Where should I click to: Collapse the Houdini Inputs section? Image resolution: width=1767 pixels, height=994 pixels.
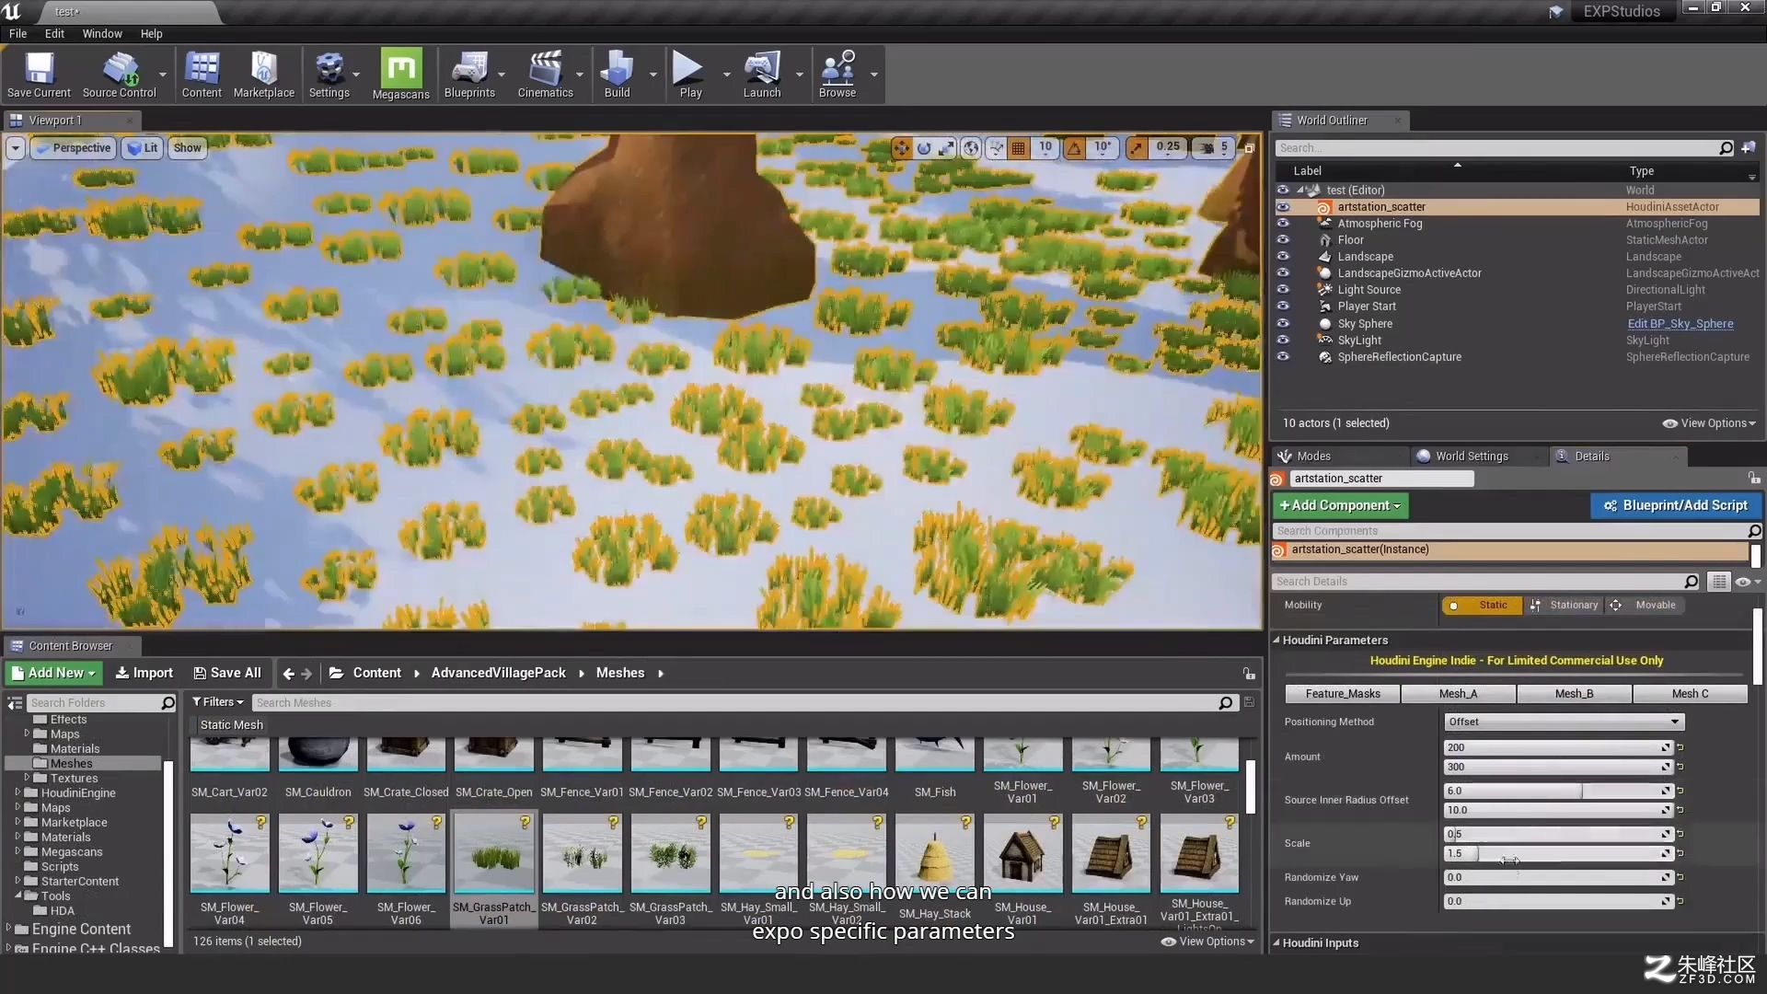[1276, 943]
